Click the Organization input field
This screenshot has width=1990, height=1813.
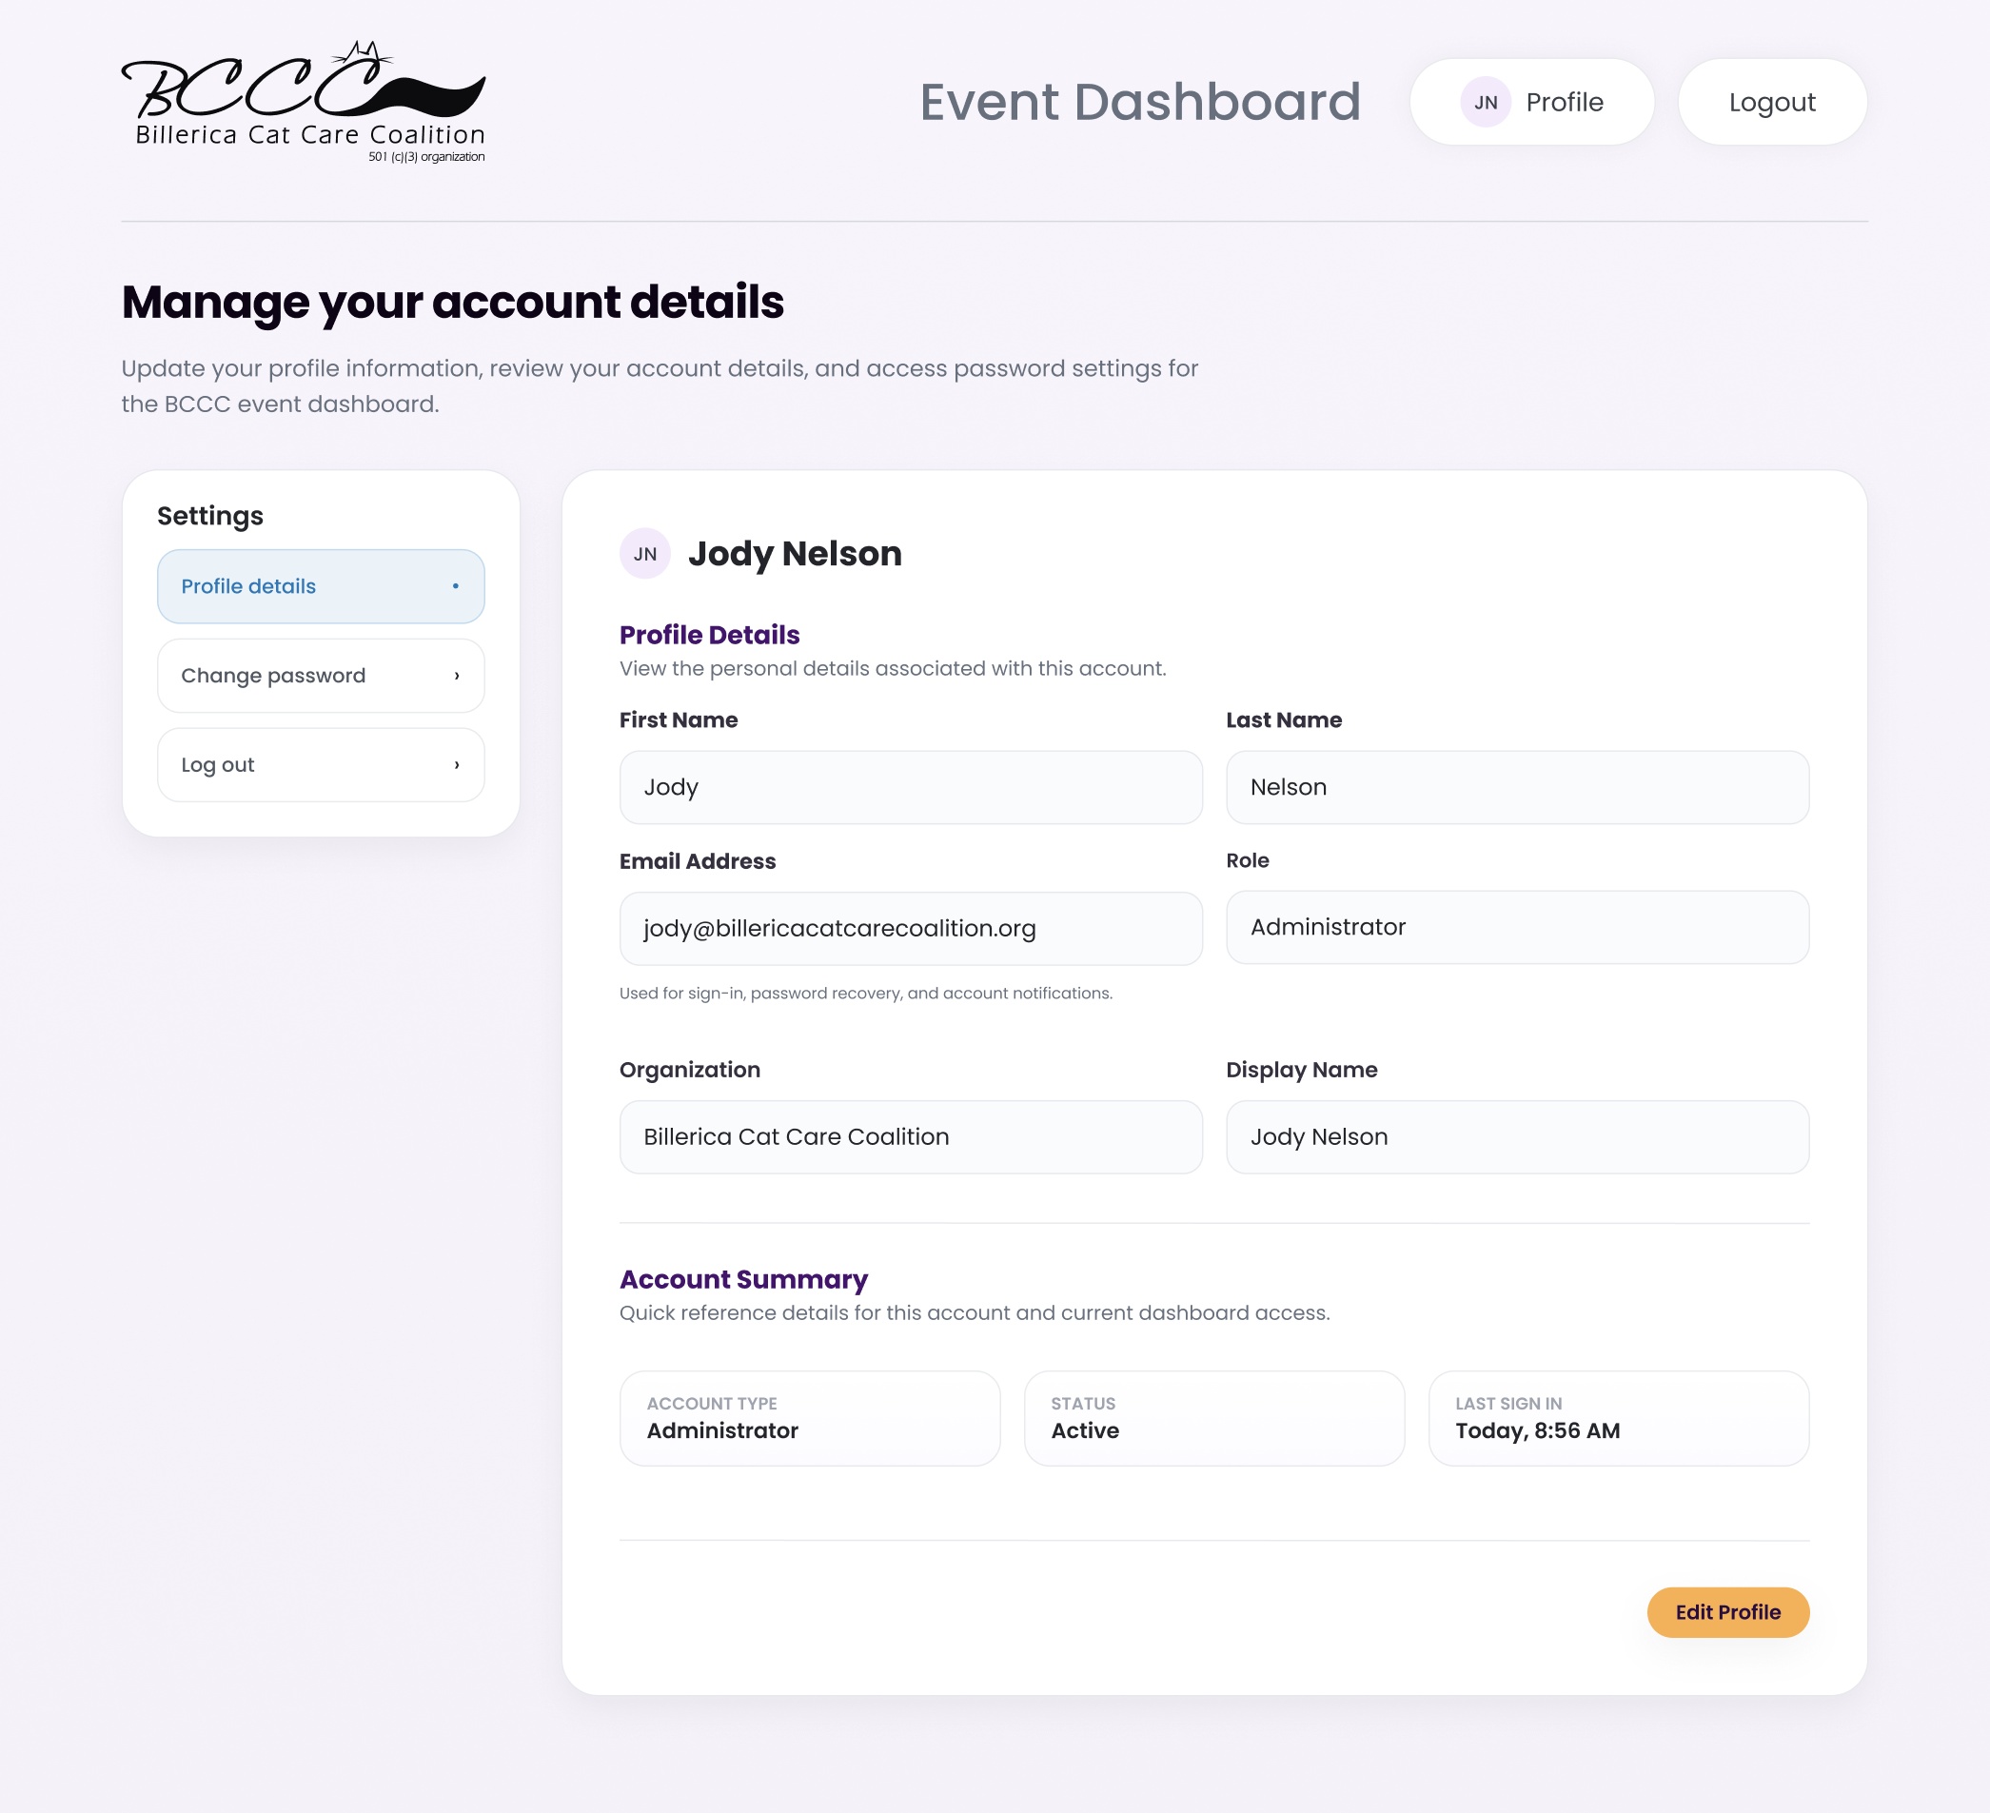[x=910, y=1137]
